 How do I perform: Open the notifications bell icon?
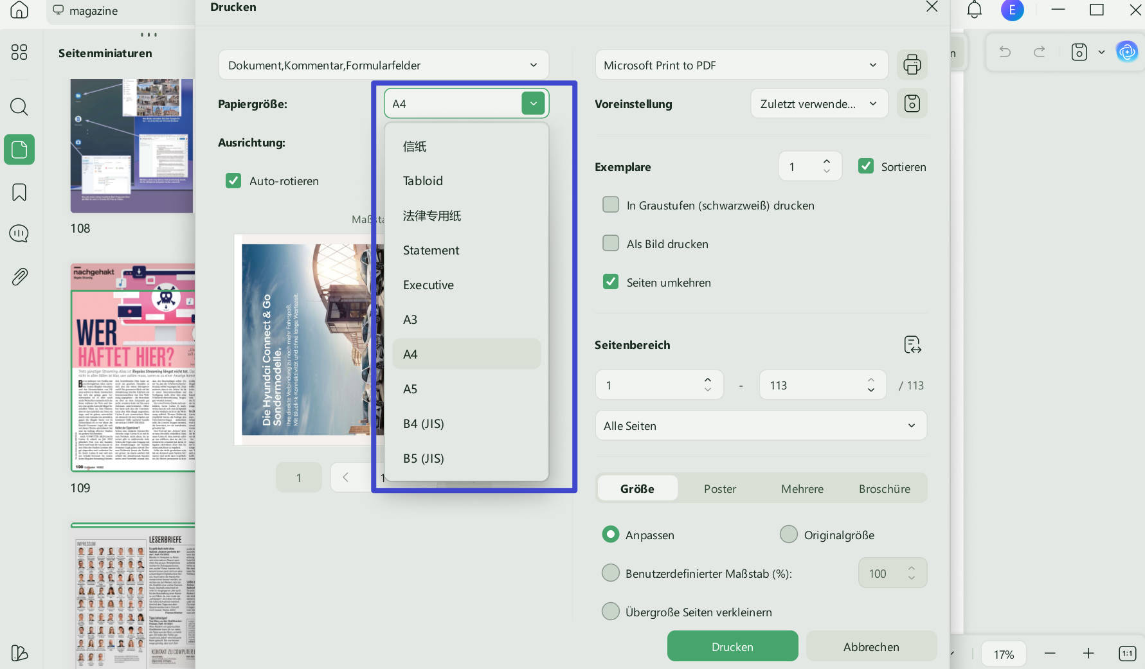pyautogui.click(x=974, y=10)
